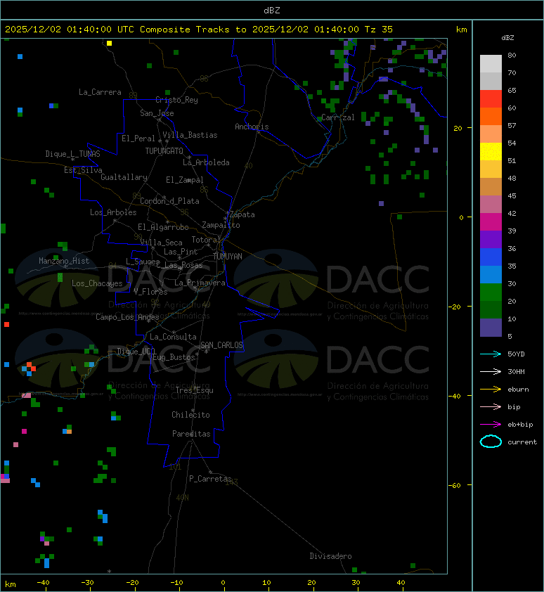
Task: Click the Dique_UCO location label
Action: click(136, 352)
